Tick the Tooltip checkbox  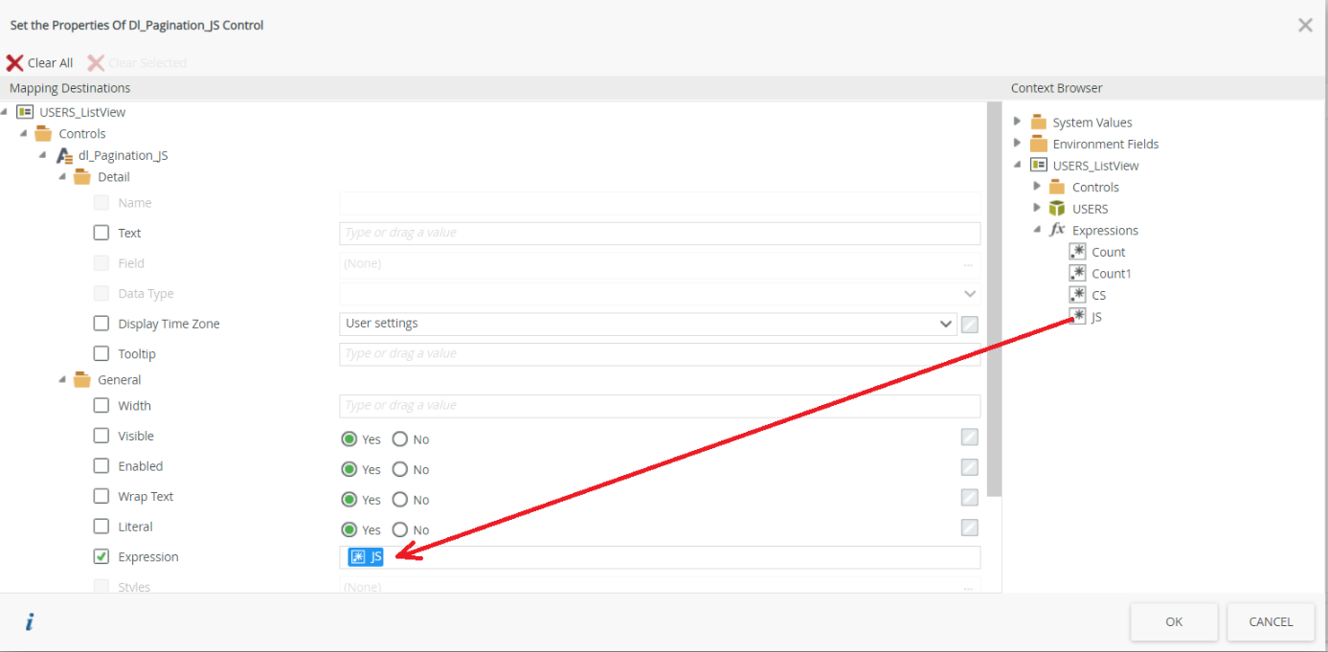[x=101, y=353]
